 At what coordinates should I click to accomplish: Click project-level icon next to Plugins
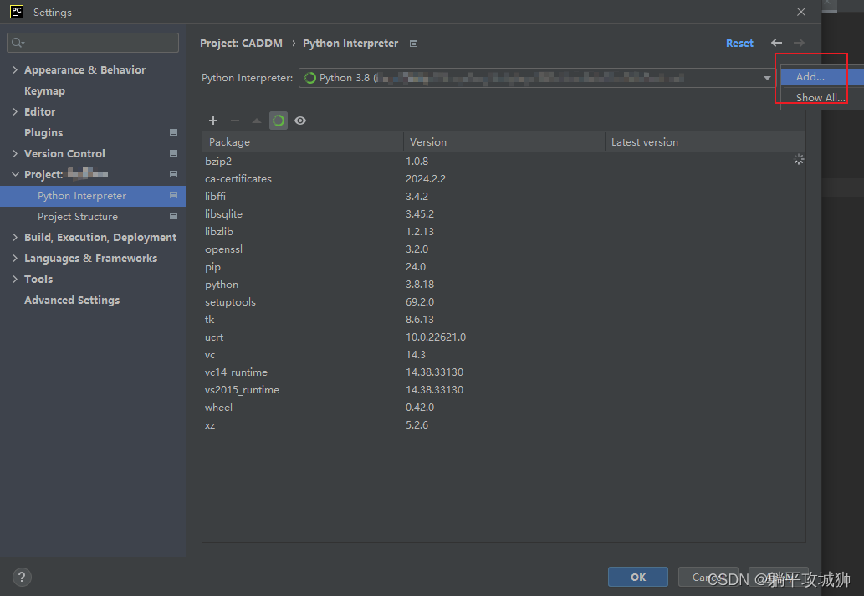tap(174, 132)
